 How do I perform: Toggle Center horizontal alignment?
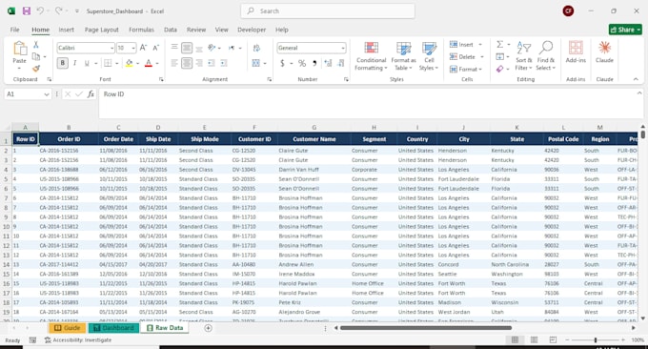187,63
